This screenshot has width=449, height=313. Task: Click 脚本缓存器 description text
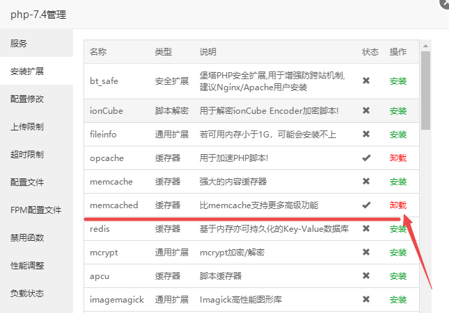pyautogui.click(x=221, y=276)
